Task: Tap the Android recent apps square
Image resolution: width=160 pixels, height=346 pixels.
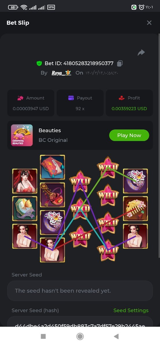Action: [x=43, y=336]
